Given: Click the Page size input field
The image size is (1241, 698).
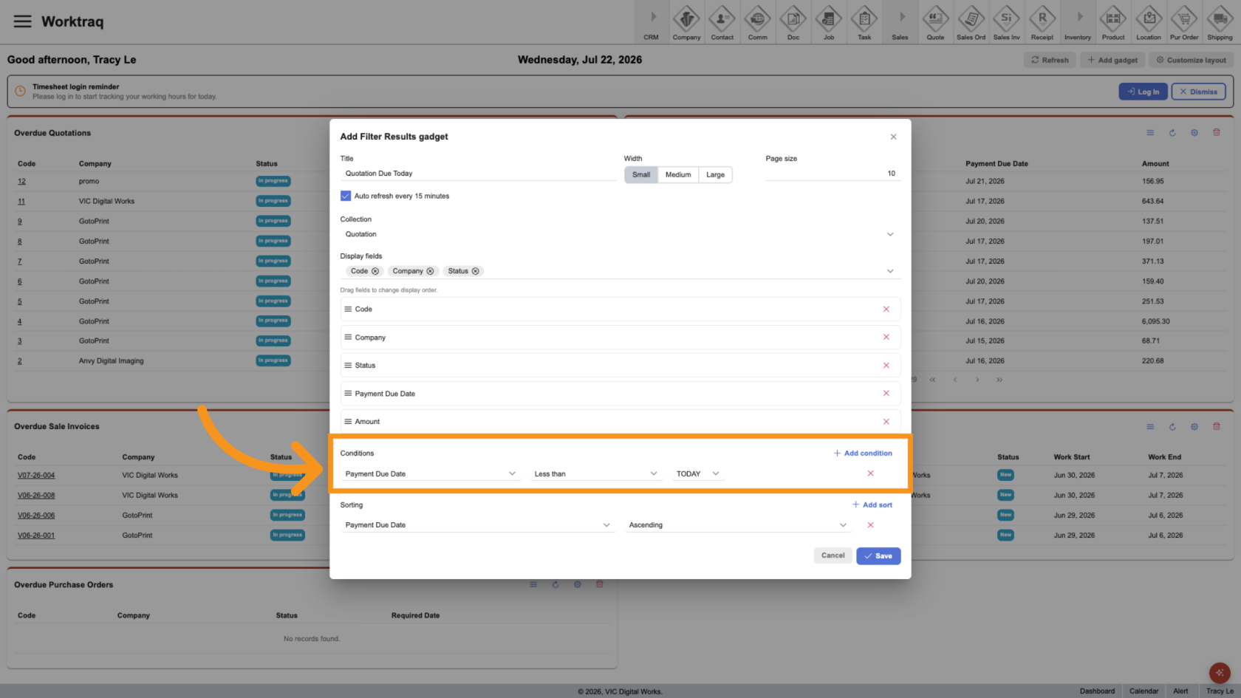Looking at the screenshot, I should (833, 174).
